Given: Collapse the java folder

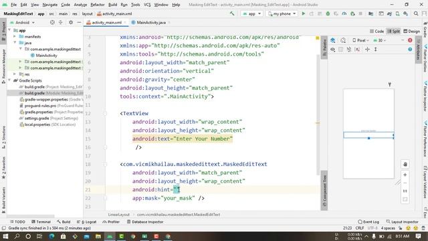Looking at the screenshot, I should [x=15, y=43].
